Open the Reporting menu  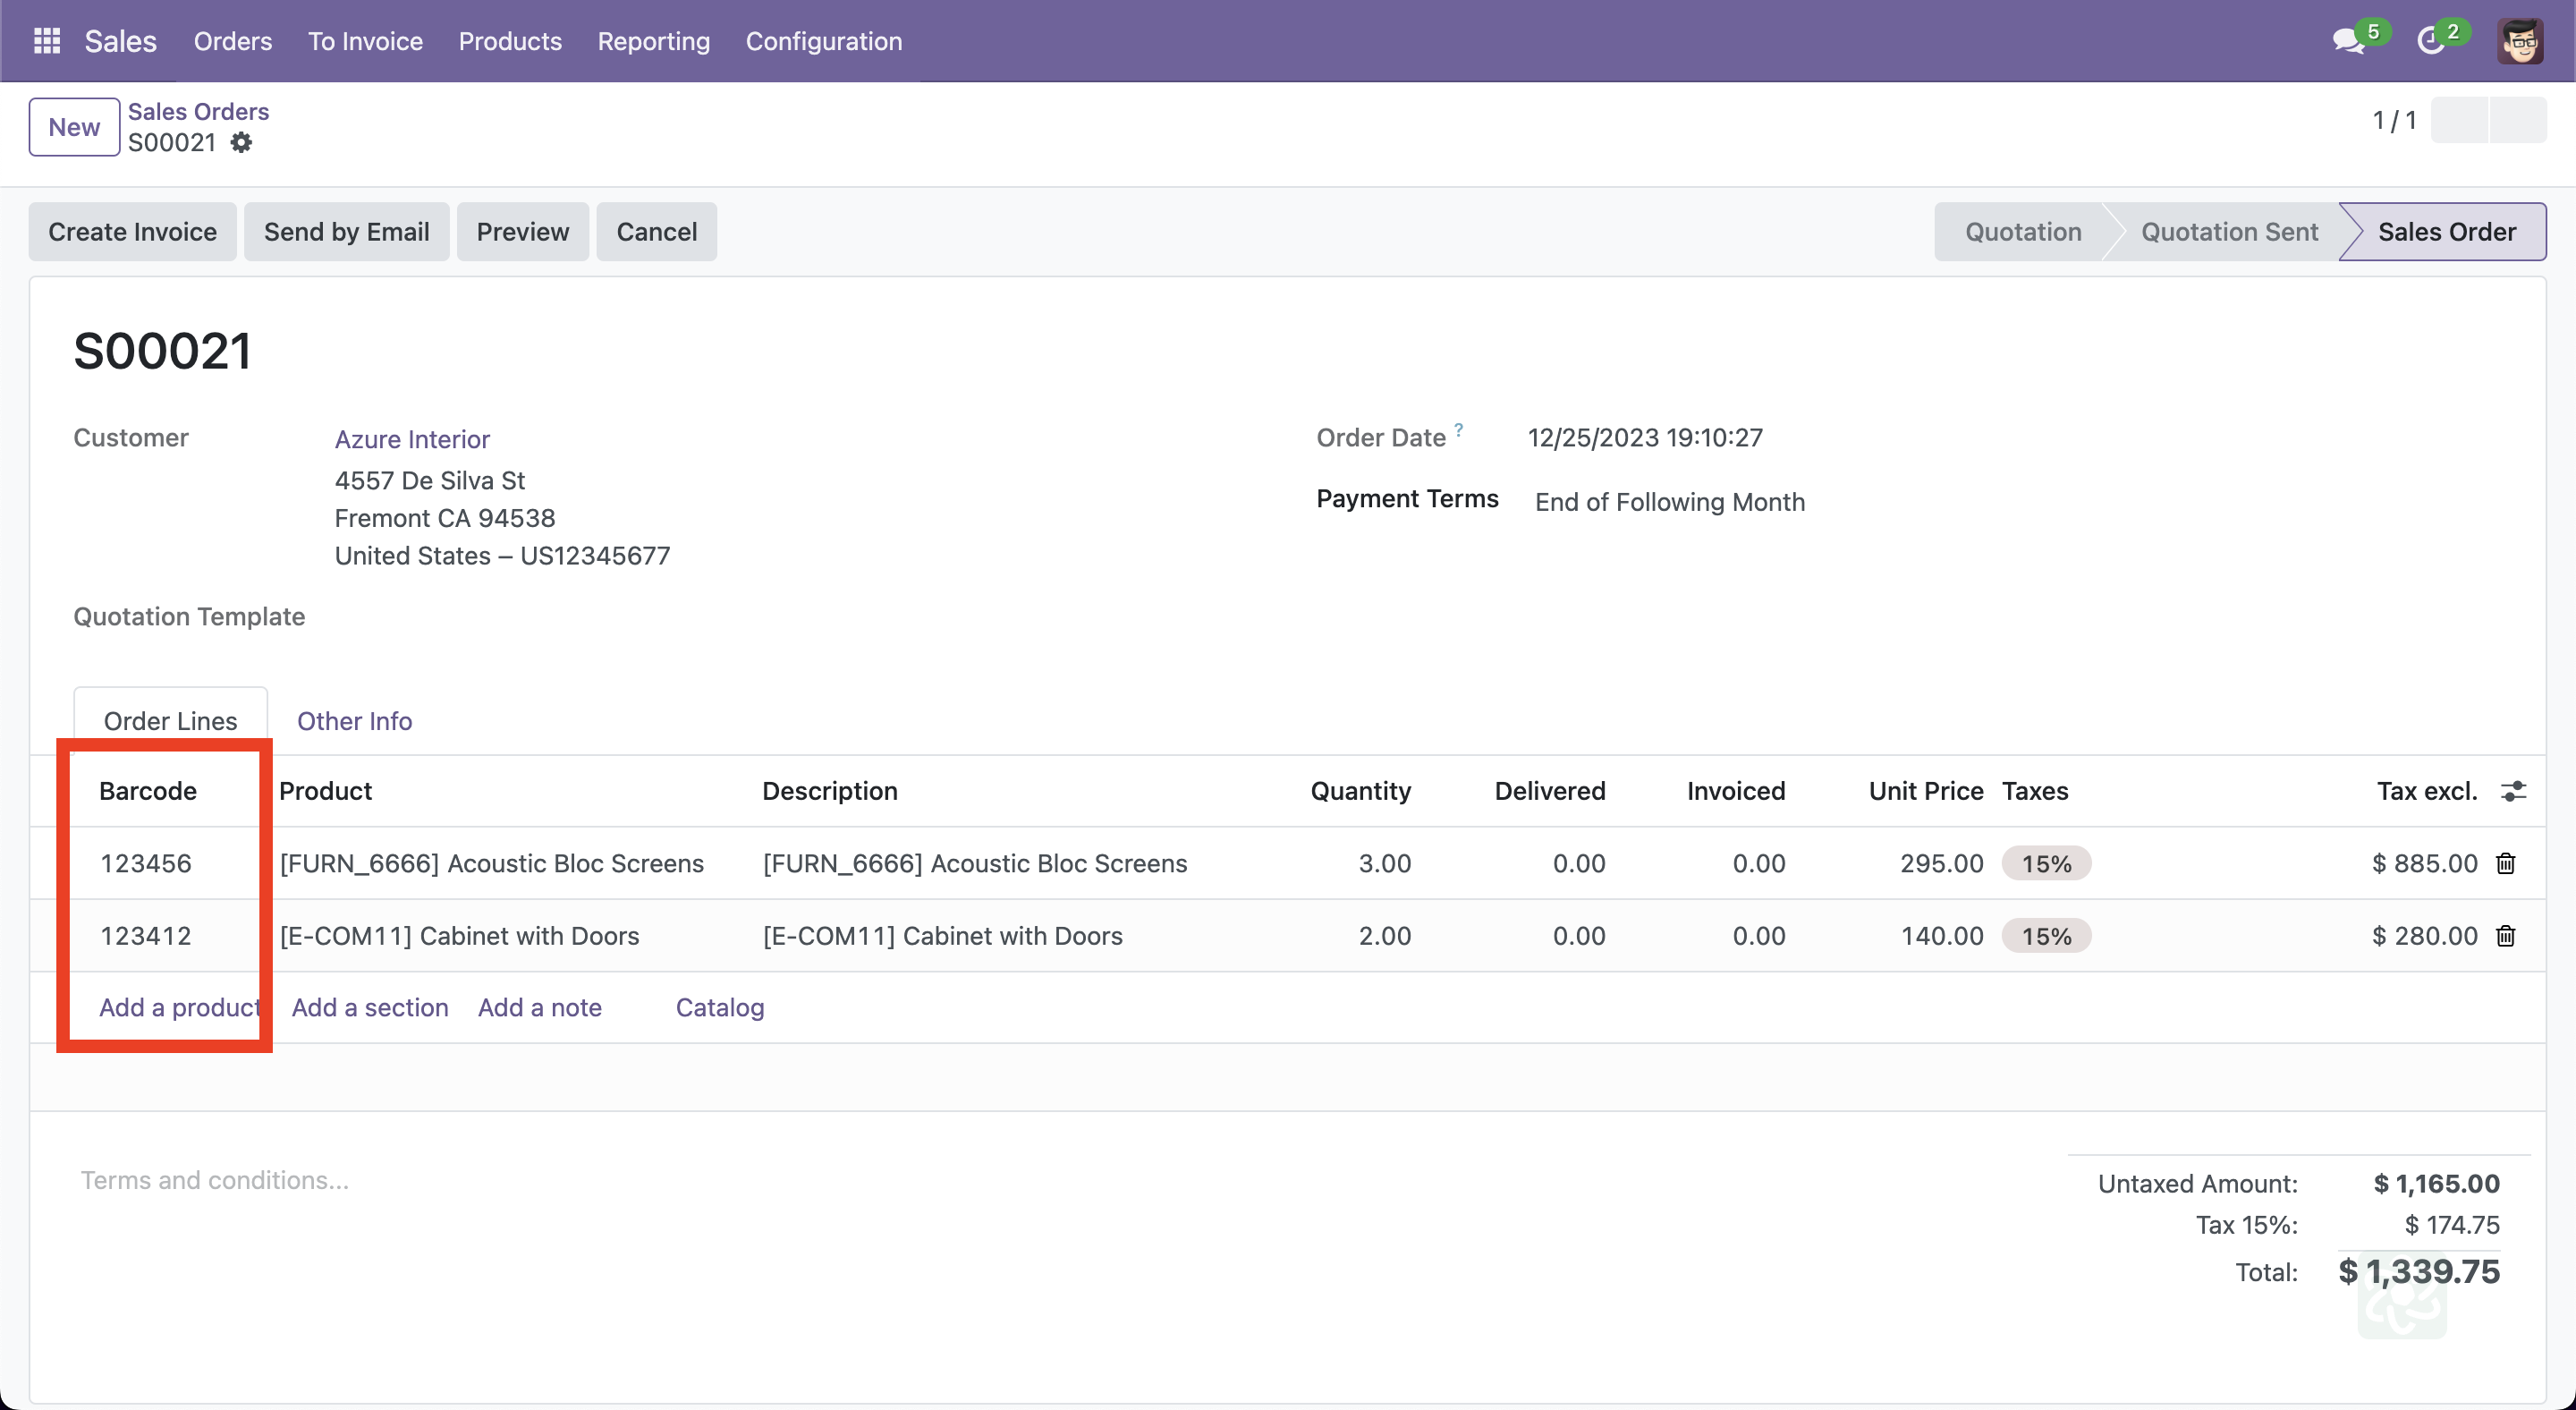click(653, 41)
